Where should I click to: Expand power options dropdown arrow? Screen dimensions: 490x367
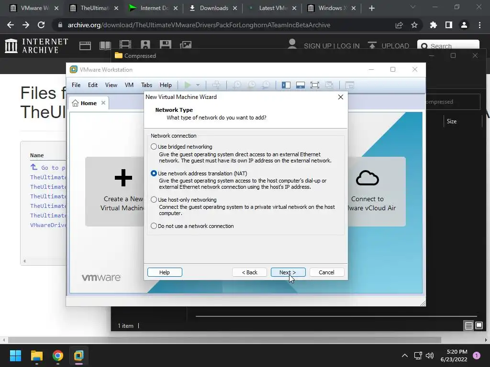(x=198, y=85)
